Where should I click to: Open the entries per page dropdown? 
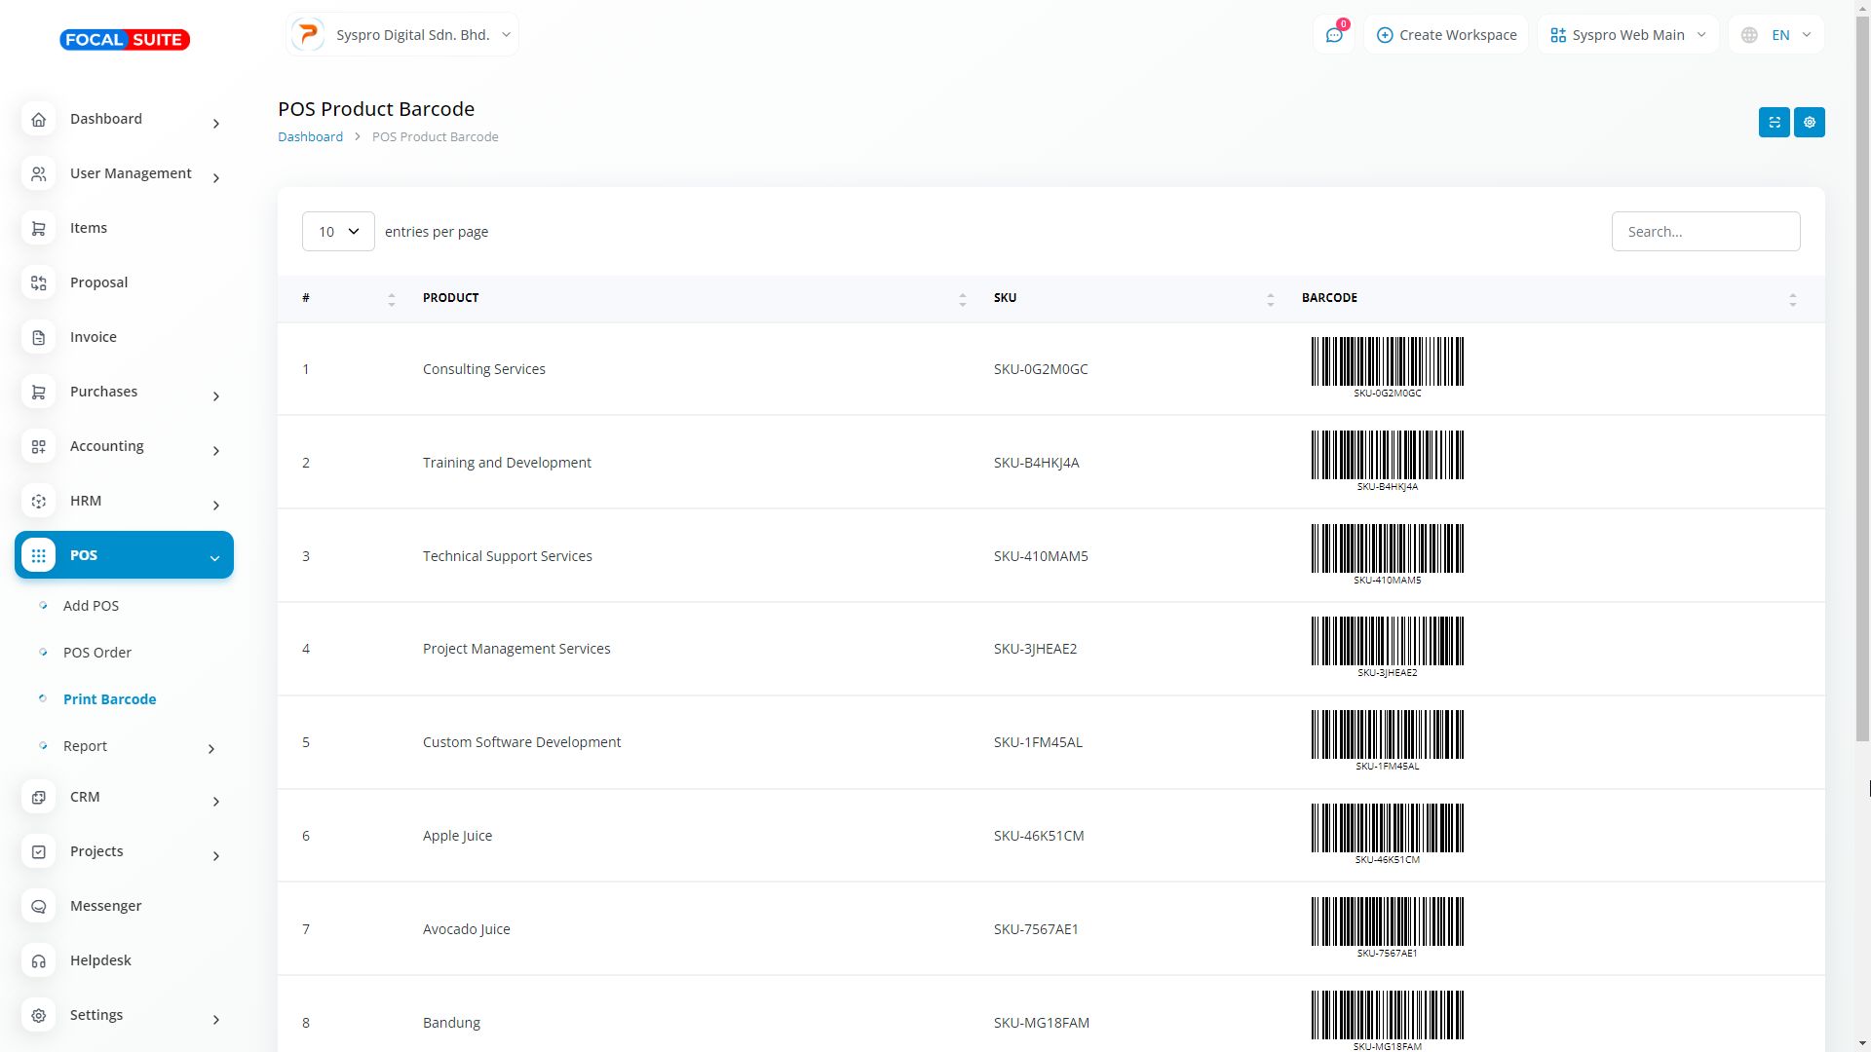(x=338, y=232)
